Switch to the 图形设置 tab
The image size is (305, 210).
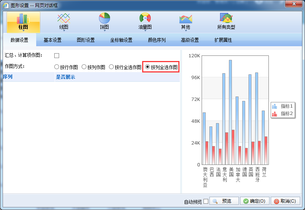tap(86, 40)
